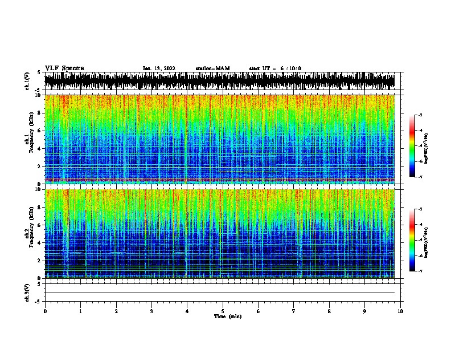
Task: Click the time axis tick label '9'
Action: [364, 311]
